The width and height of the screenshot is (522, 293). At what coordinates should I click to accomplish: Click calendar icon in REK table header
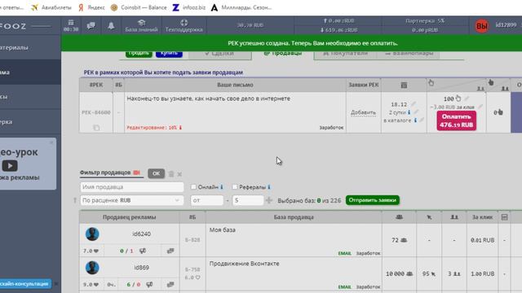(x=404, y=85)
